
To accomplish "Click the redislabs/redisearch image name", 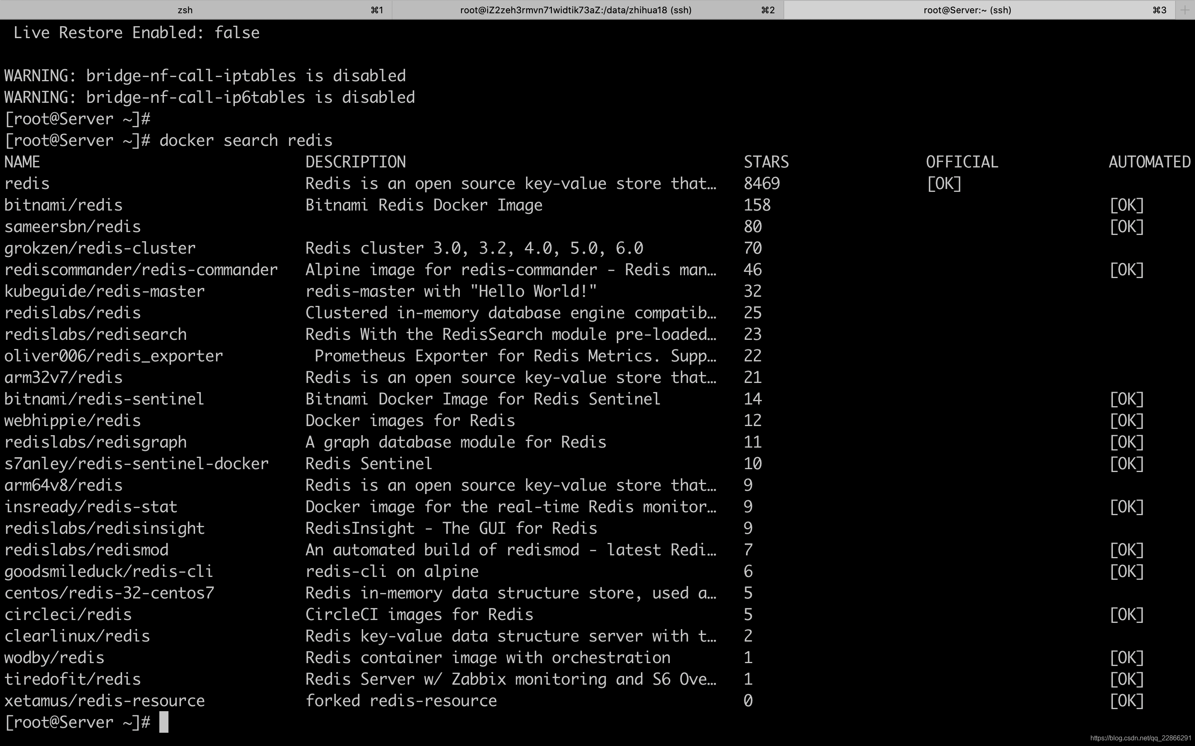I will point(95,334).
